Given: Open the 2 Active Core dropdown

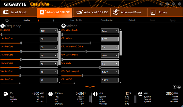Looking at the screenshot, I should click(x=49, y=47).
